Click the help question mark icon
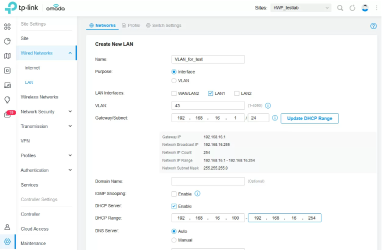 pyautogui.click(x=373, y=26)
